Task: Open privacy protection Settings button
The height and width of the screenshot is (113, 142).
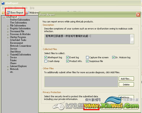Action: 126,97
